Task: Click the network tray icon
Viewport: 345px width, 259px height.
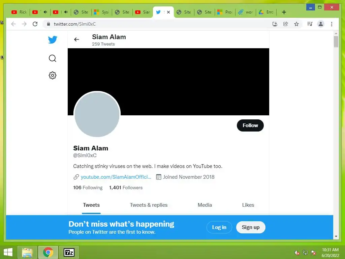Action: pyautogui.click(x=305, y=253)
